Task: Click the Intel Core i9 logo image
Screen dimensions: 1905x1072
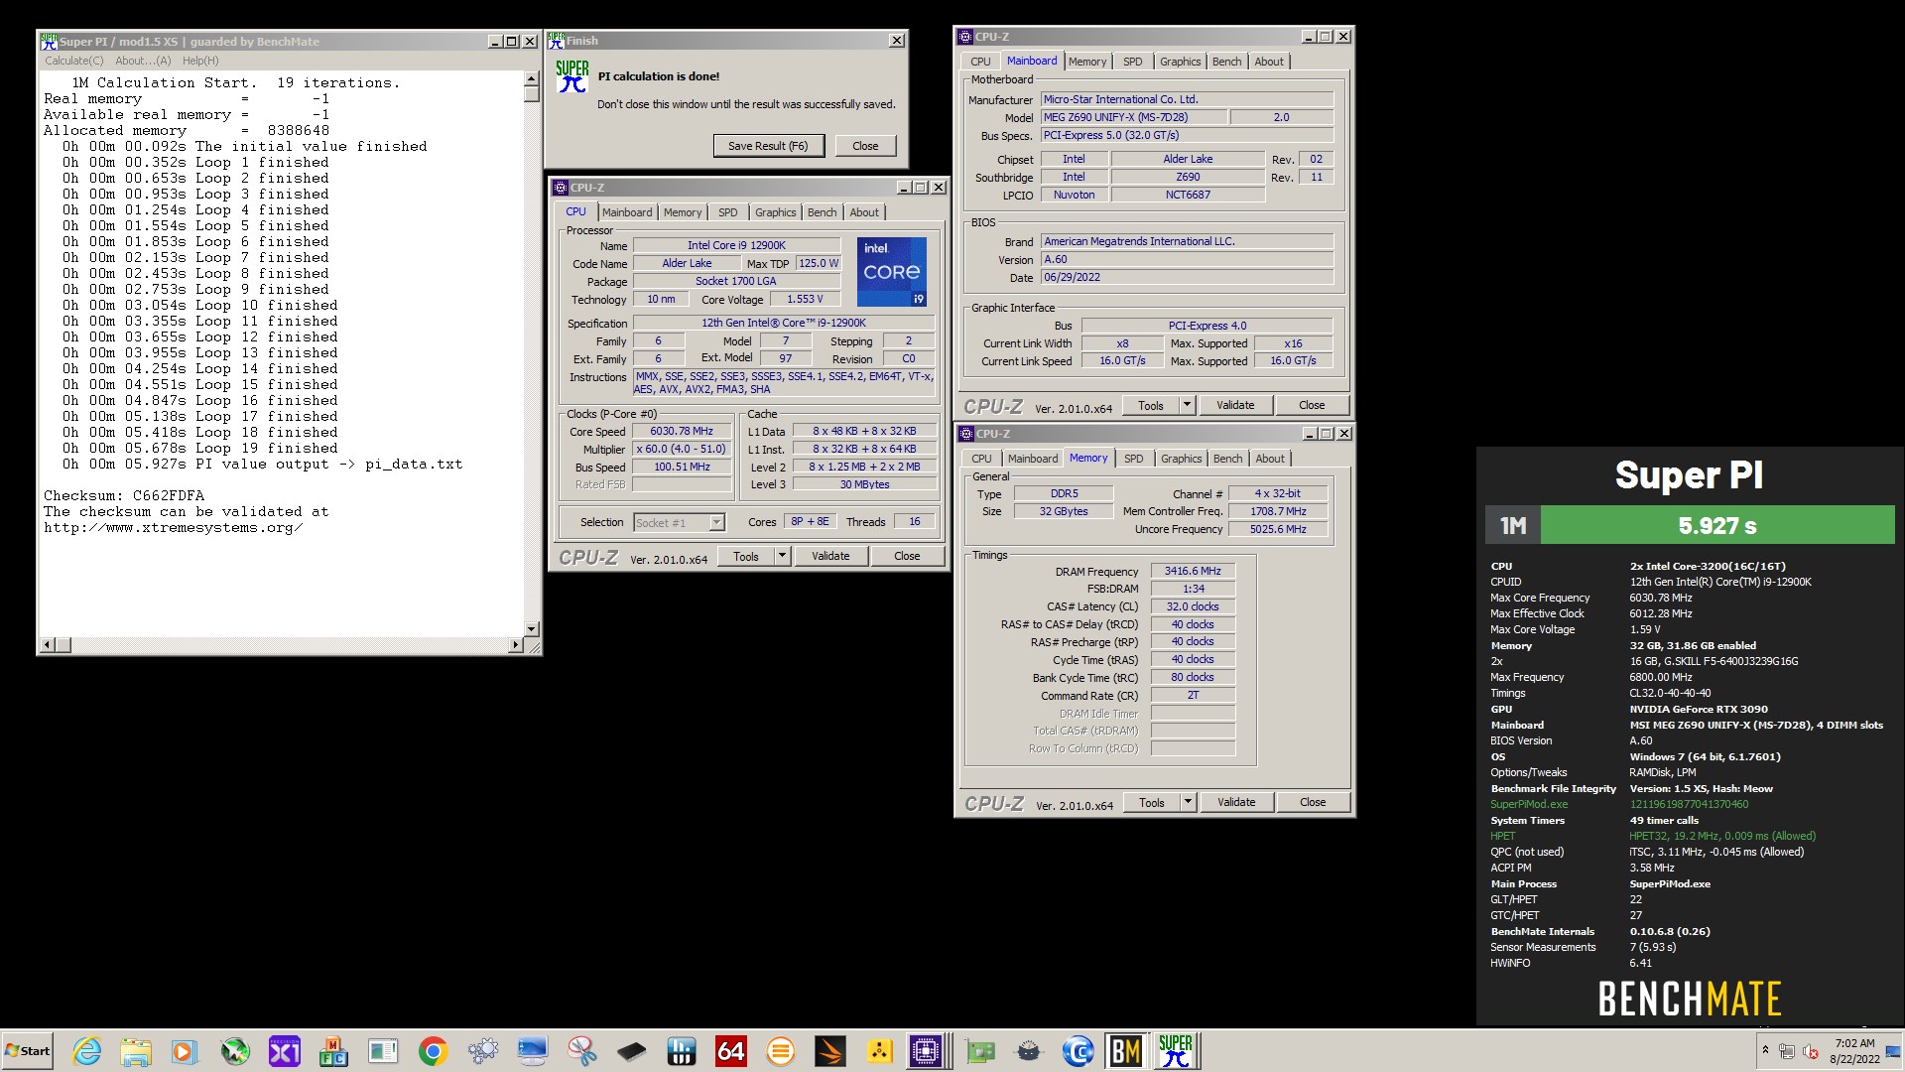Action: tap(892, 271)
